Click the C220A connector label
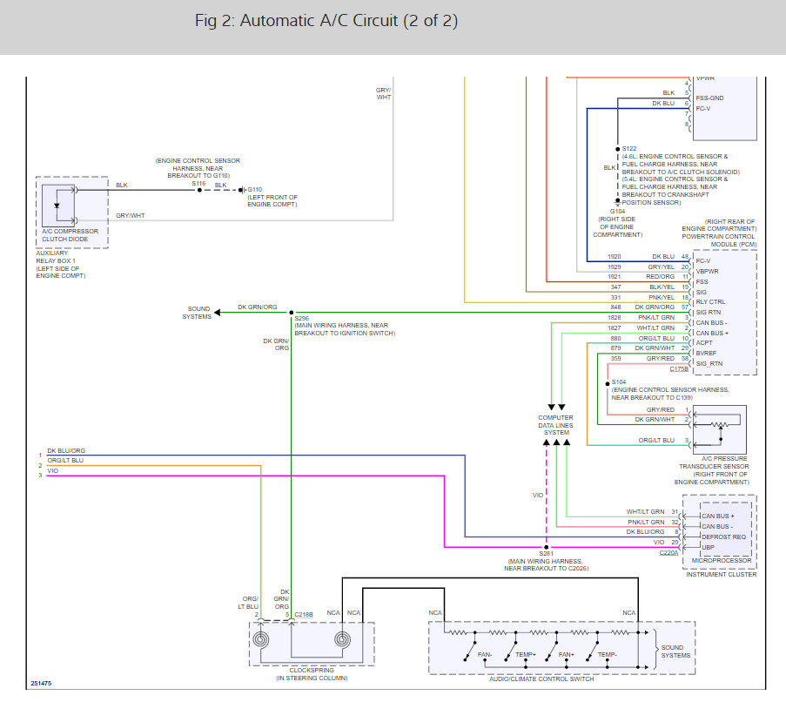 coord(668,552)
